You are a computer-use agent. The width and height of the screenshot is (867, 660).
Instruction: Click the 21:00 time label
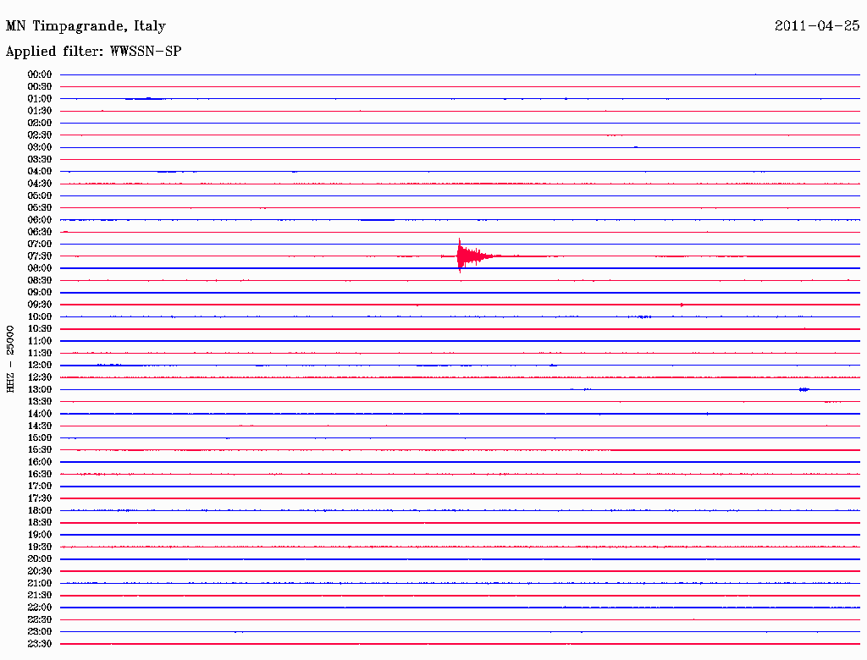pyautogui.click(x=40, y=583)
